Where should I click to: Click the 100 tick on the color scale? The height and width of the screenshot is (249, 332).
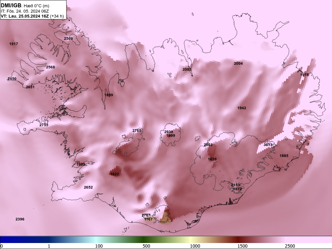tap(99, 246)
